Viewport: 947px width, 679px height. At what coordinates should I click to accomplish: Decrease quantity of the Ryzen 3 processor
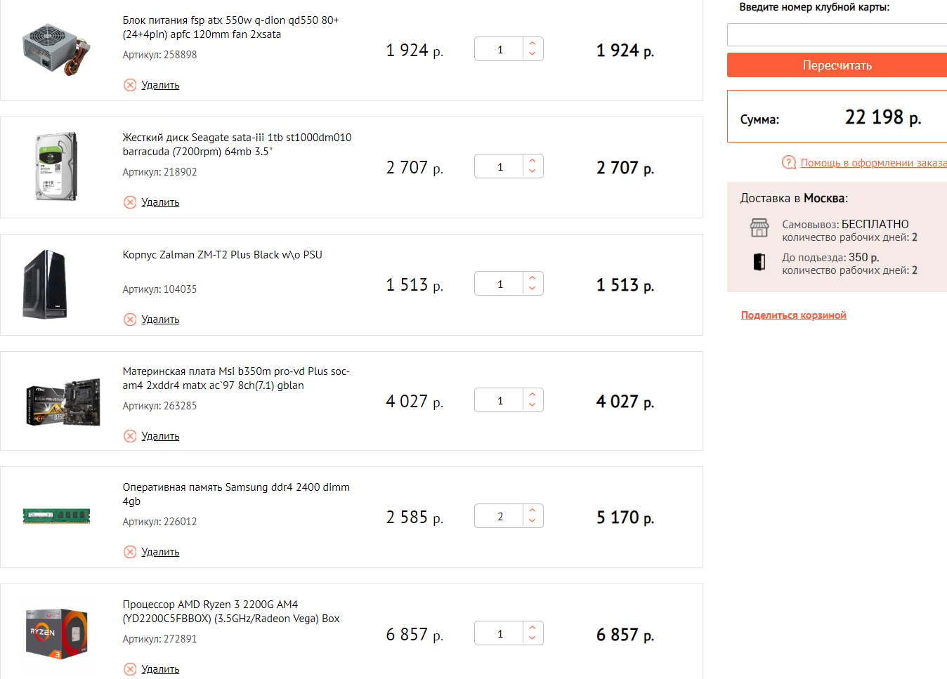(x=533, y=639)
